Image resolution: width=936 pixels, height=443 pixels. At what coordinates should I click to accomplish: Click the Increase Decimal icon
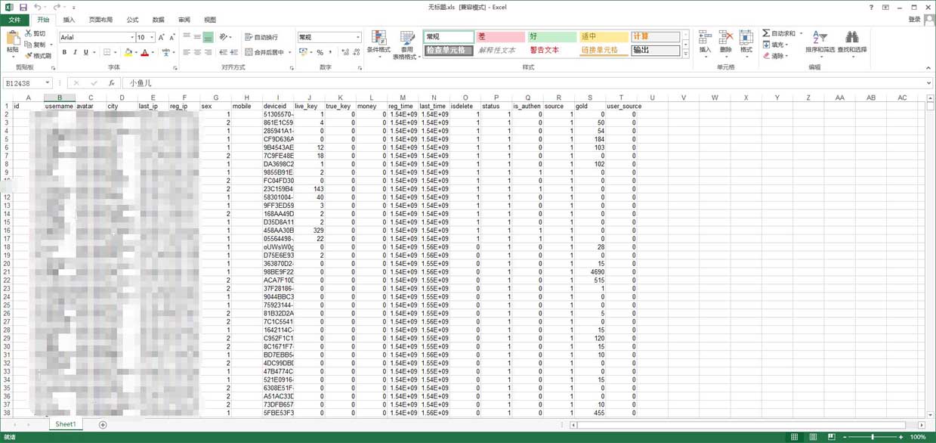coord(345,52)
